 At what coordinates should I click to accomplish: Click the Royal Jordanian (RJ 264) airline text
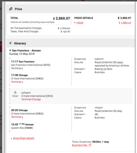(108, 111)
